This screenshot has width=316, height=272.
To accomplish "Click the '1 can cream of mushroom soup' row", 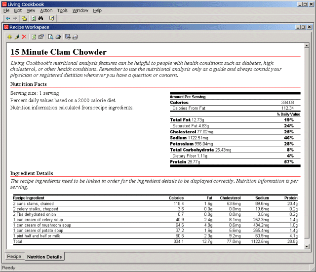I will pos(156,225).
